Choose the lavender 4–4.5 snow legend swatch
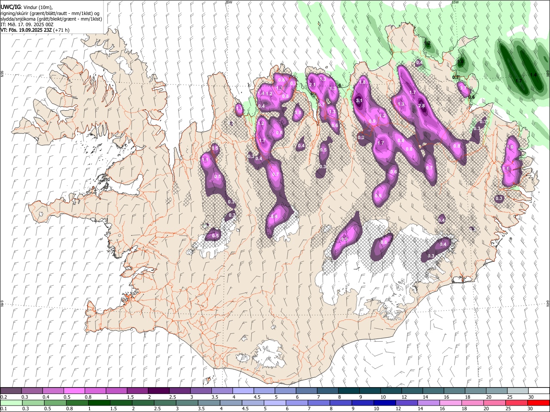 [243, 391]
